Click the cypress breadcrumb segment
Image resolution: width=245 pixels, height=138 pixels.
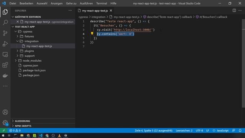83,17
